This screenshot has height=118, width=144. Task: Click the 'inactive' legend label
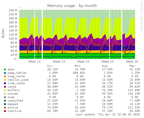tap(14, 111)
